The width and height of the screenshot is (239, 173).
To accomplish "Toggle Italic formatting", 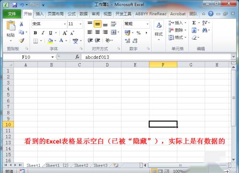I will (43, 33).
